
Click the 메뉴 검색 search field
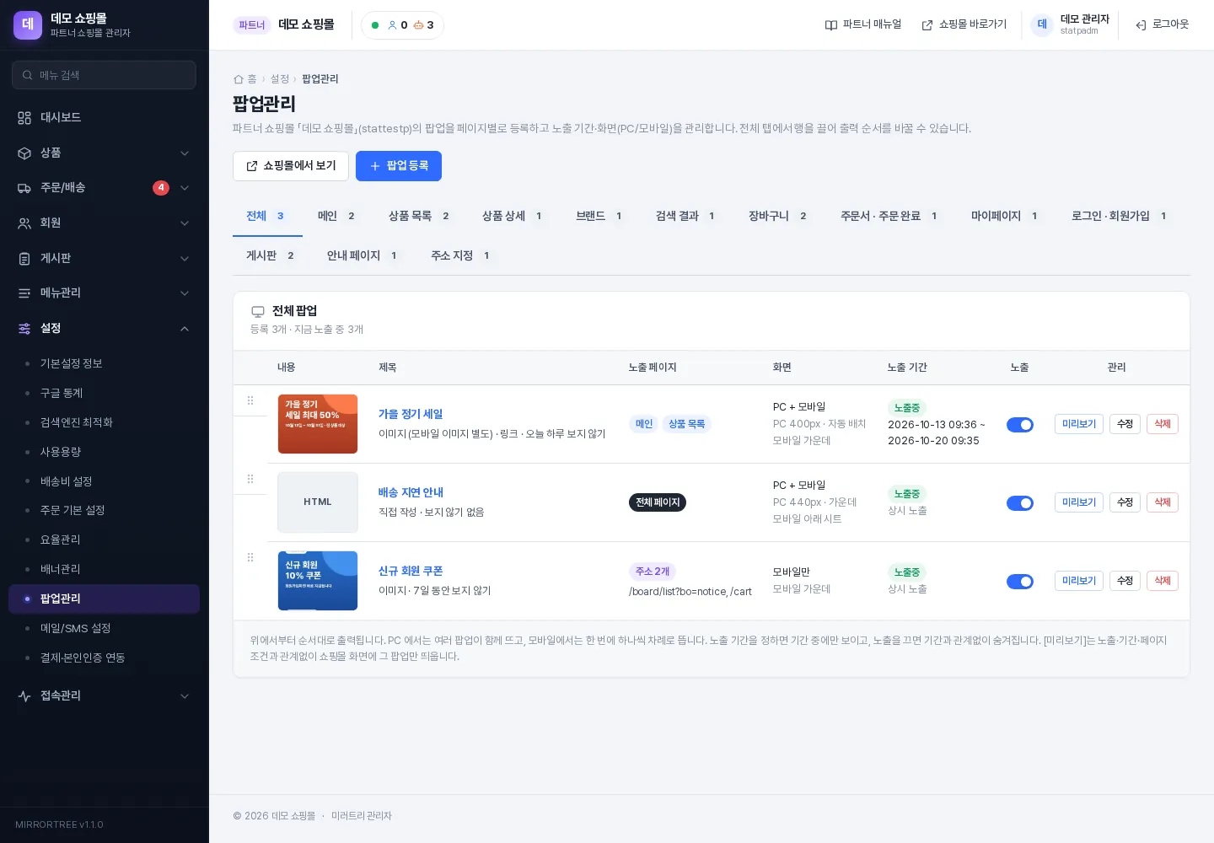pyautogui.click(x=105, y=75)
